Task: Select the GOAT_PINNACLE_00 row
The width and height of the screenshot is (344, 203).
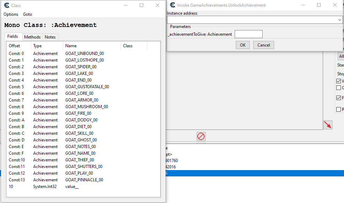Action: [x=84, y=180]
